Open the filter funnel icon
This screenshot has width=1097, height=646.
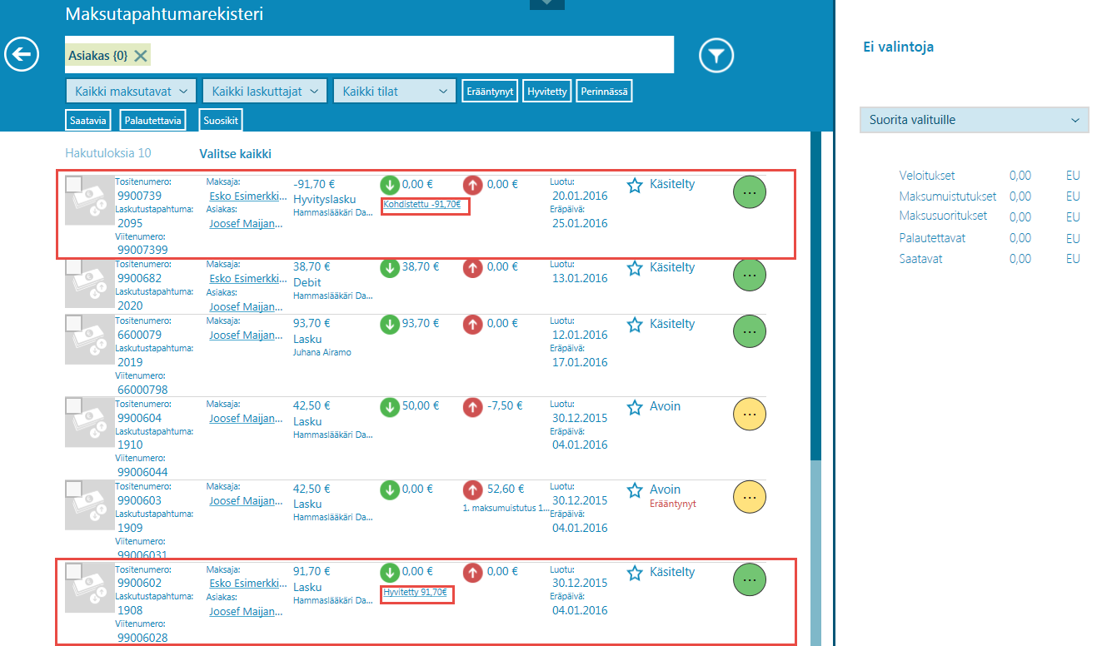pyautogui.click(x=716, y=56)
